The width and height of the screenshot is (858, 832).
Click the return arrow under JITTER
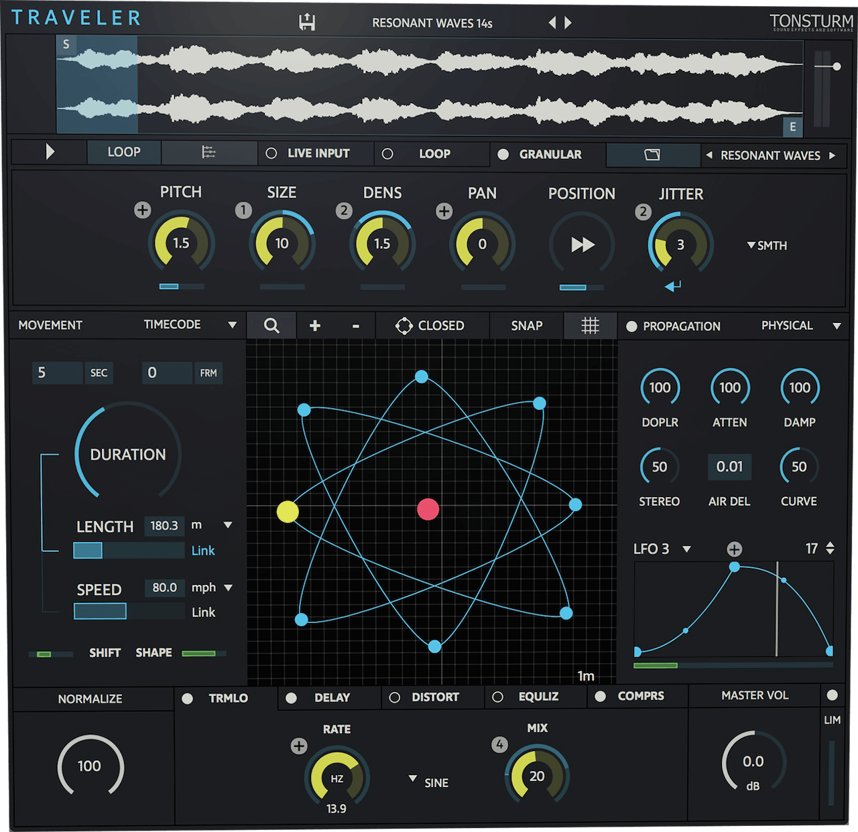pos(672,286)
